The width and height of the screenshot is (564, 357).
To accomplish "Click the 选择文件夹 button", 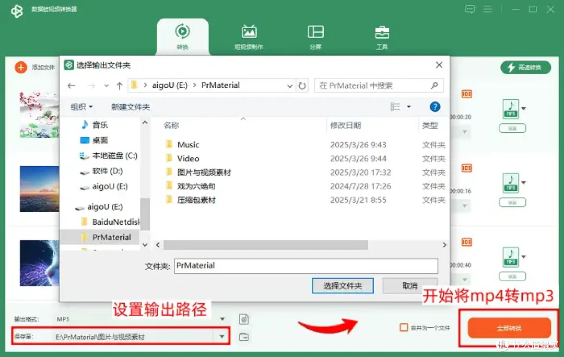I will pyautogui.click(x=343, y=286).
